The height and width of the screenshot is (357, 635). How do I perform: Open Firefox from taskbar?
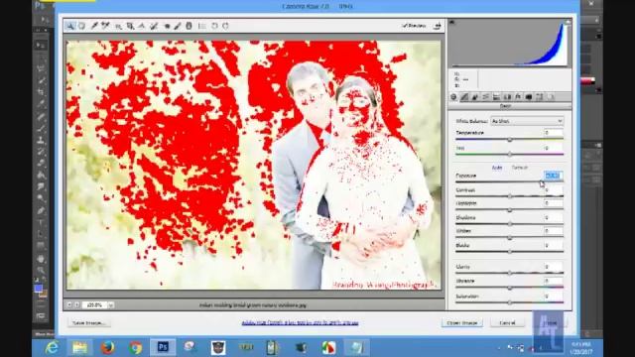(107, 348)
